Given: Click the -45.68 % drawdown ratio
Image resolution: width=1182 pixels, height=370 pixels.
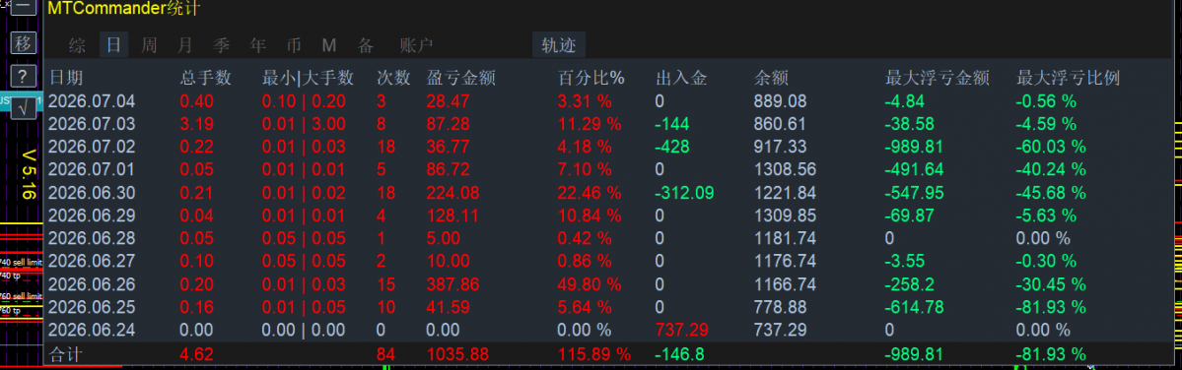Looking at the screenshot, I should [x=1051, y=193].
